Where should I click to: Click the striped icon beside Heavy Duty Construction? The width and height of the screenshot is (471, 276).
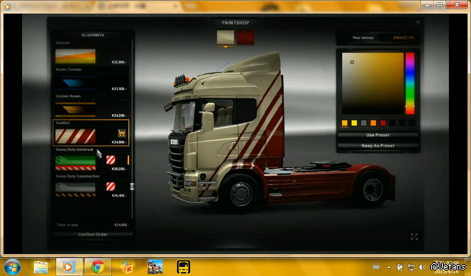(111, 186)
